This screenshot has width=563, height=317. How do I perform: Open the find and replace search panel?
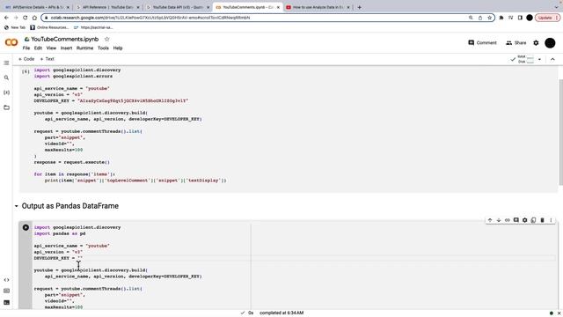tap(6, 77)
